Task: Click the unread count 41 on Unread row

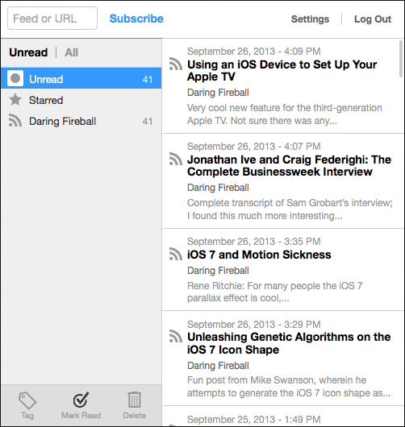Action: coord(148,79)
